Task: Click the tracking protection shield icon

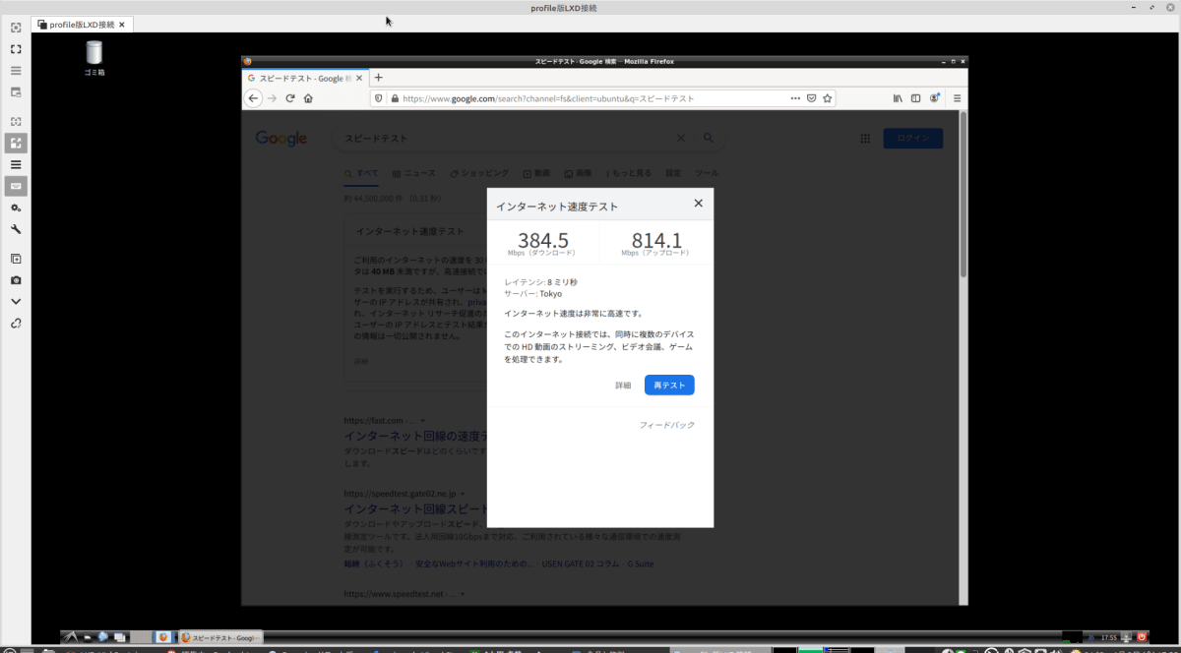Action: point(378,98)
